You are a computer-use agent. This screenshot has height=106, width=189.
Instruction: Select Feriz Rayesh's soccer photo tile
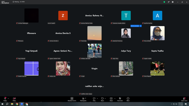point(157,69)
